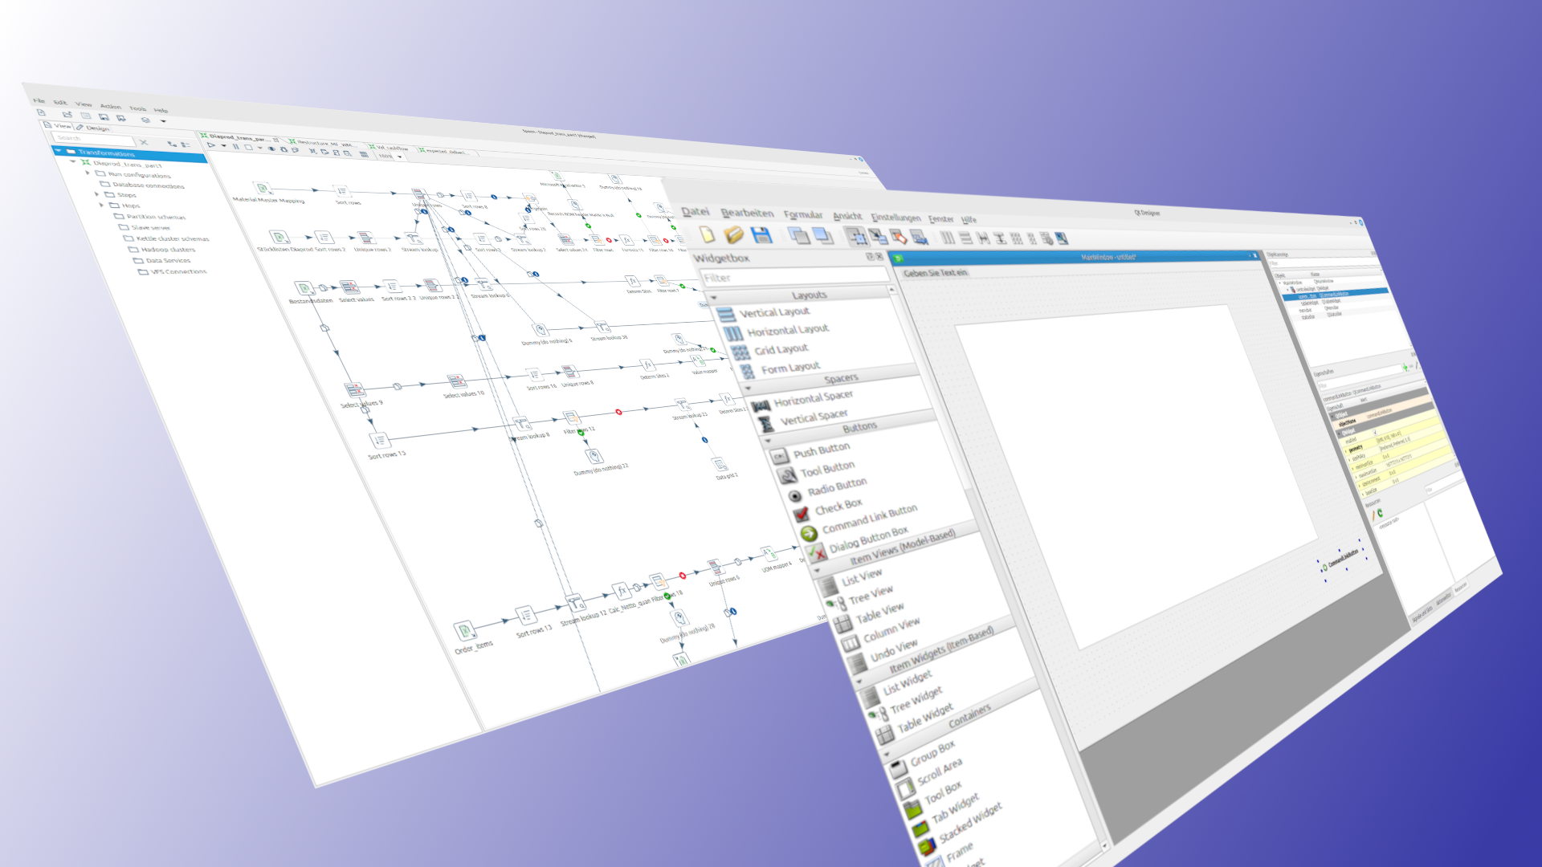1542x867 pixels.
Task: Select the Edit Tab Order toolbar icon
Action: click(919, 238)
